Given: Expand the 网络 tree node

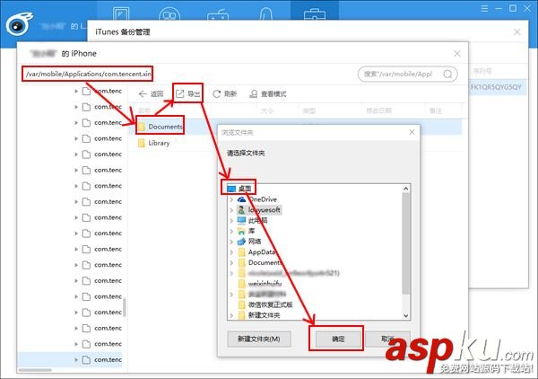Looking at the screenshot, I should [x=231, y=242].
